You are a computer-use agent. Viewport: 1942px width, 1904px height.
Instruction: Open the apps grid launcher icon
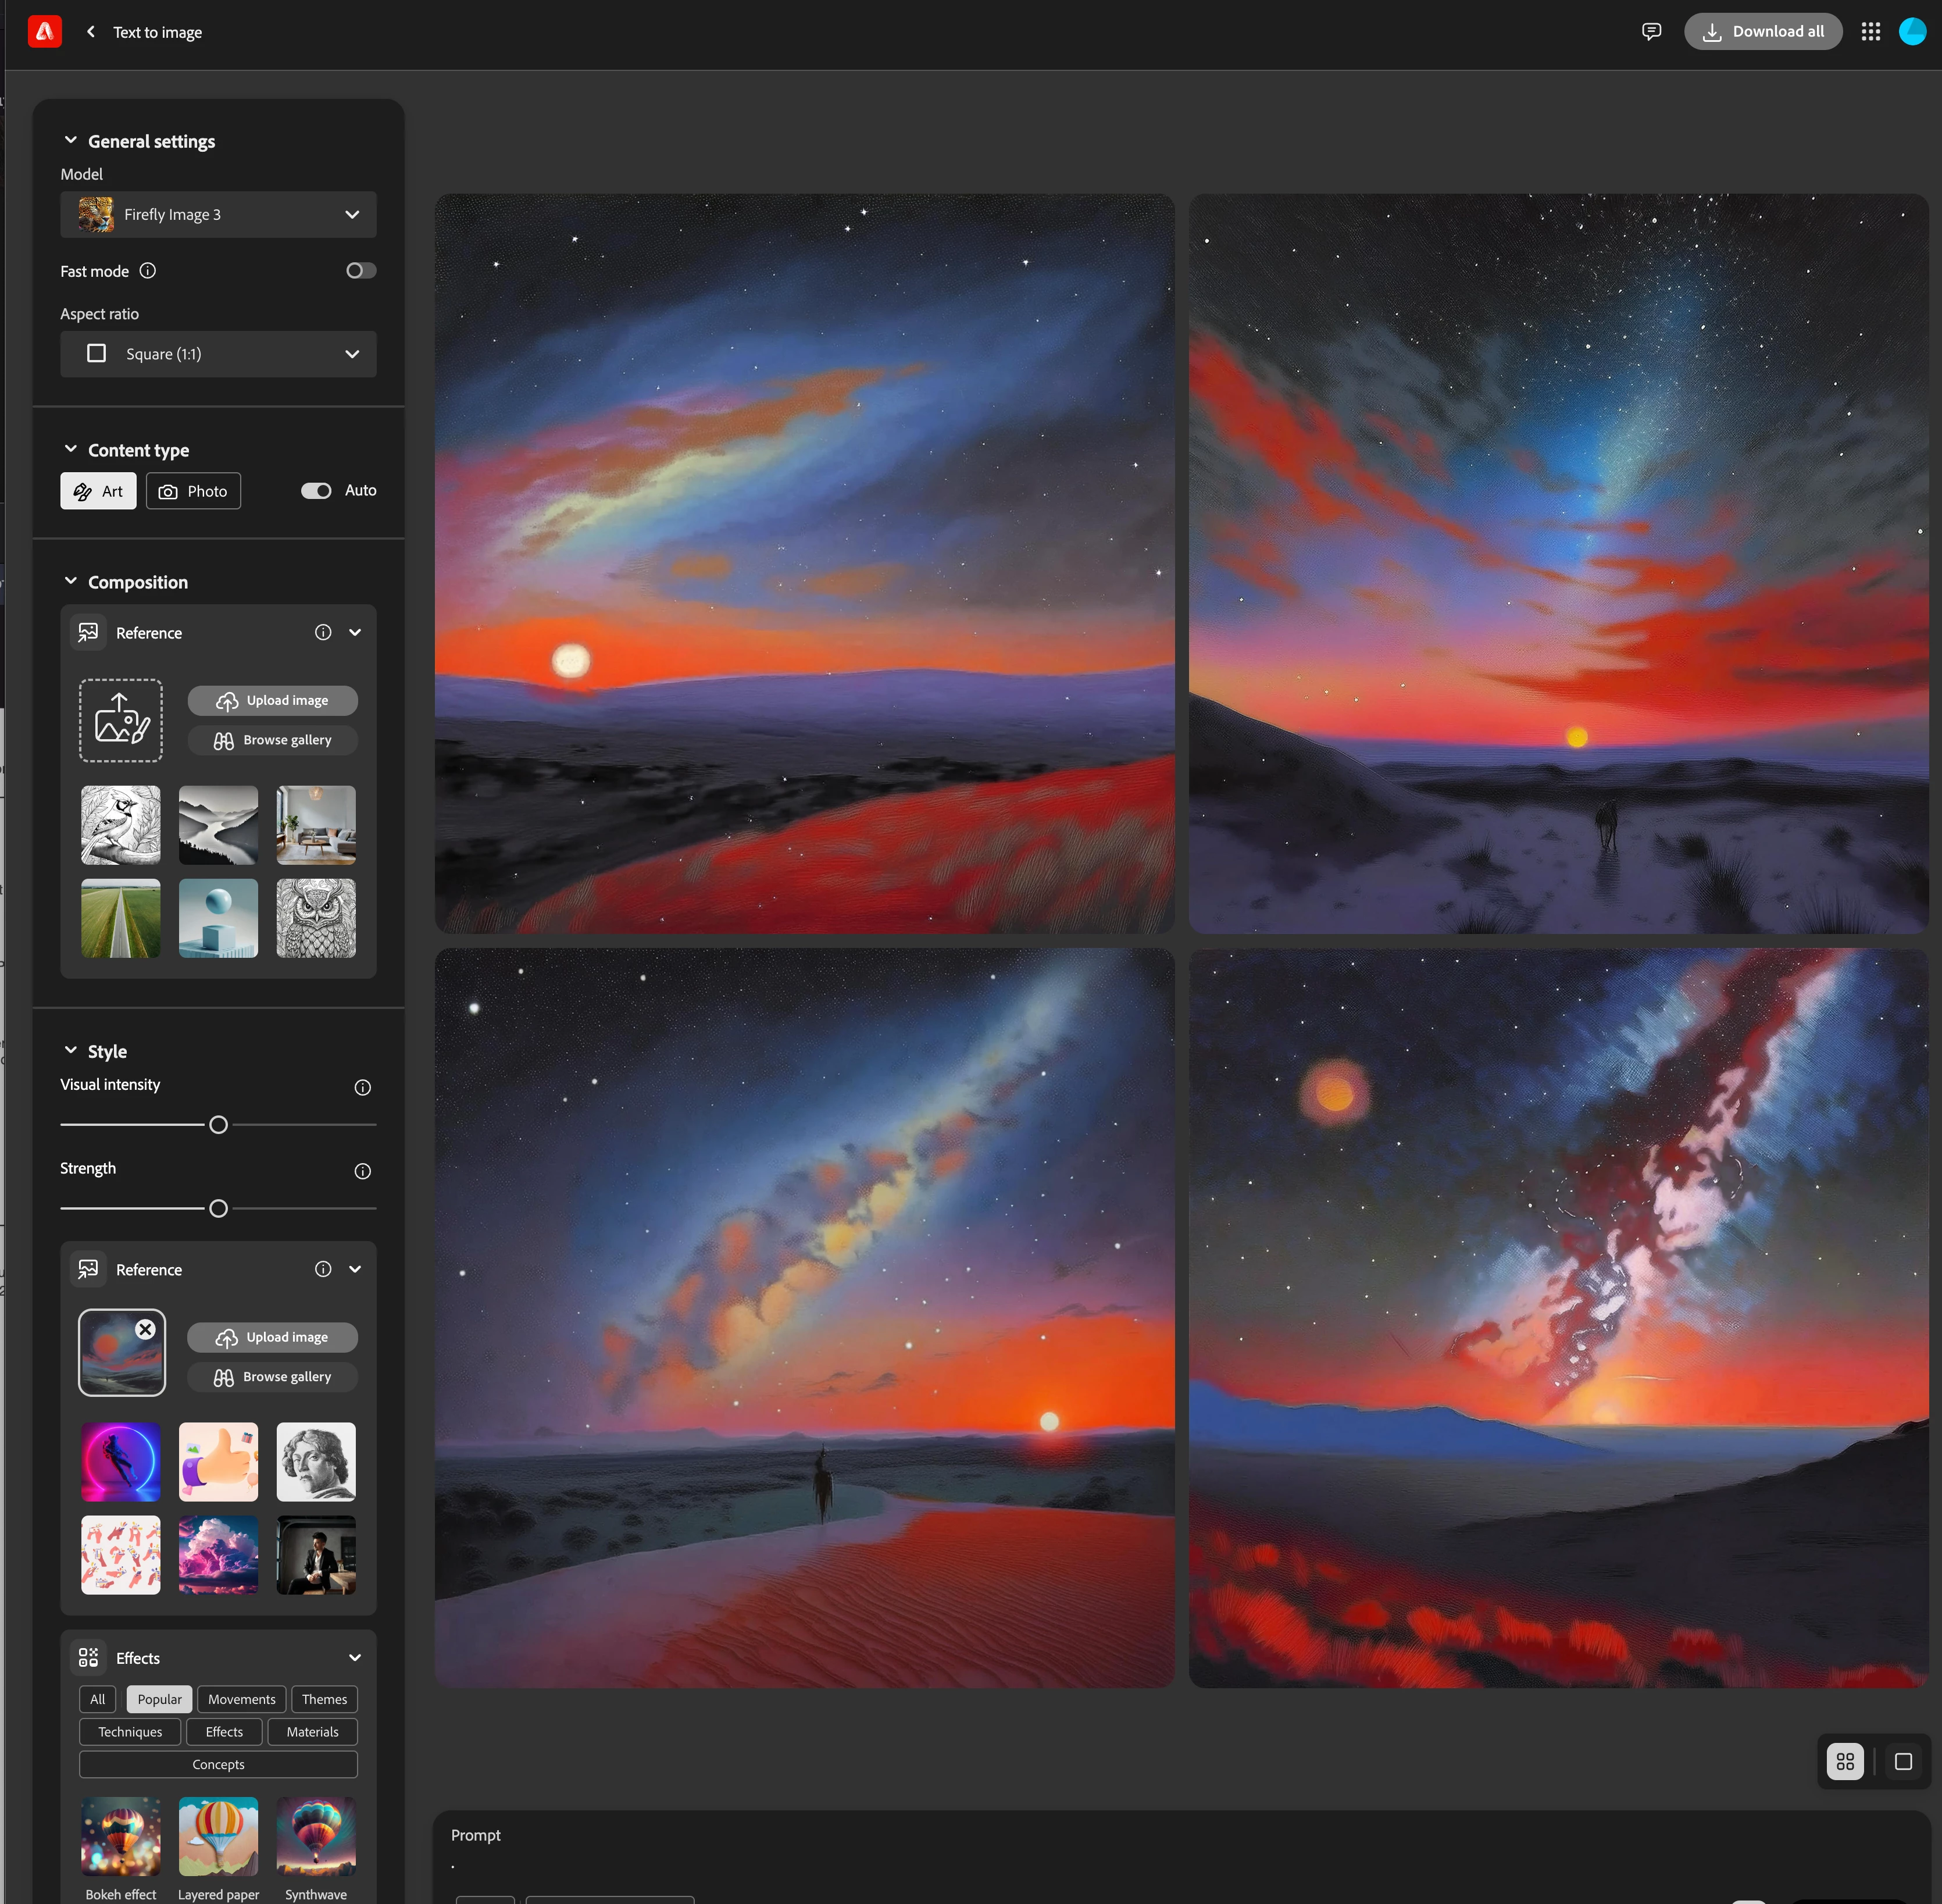[1870, 32]
